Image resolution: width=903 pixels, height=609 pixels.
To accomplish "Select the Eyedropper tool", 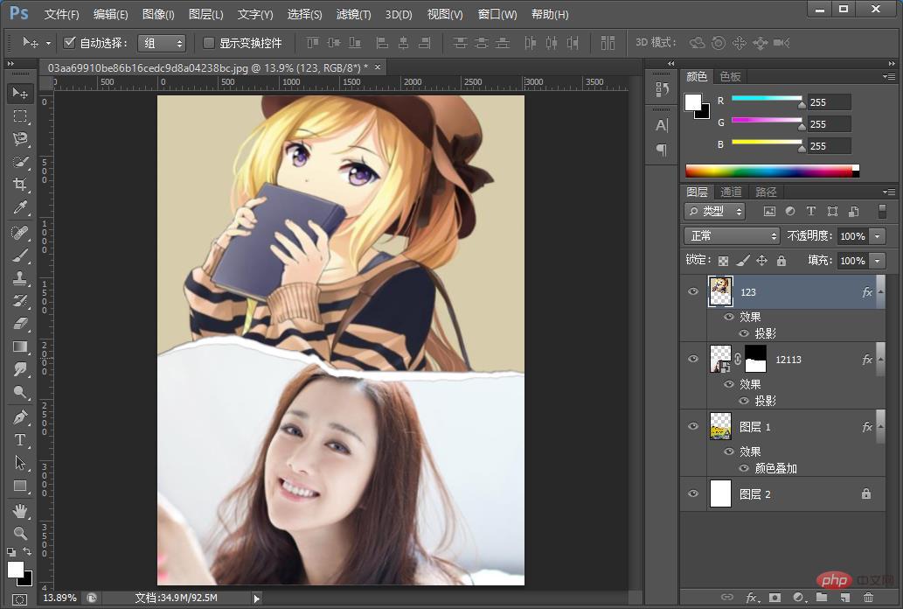I will [x=20, y=207].
